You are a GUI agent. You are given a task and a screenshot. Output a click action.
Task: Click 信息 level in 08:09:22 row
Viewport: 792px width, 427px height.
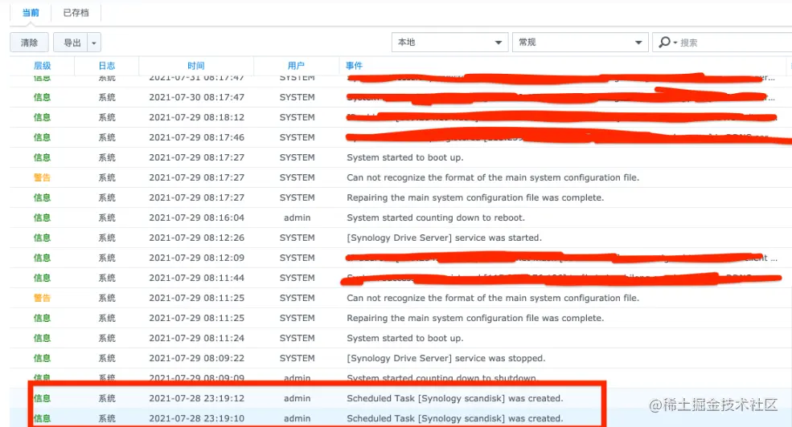pyautogui.click(x=42, y=358)
